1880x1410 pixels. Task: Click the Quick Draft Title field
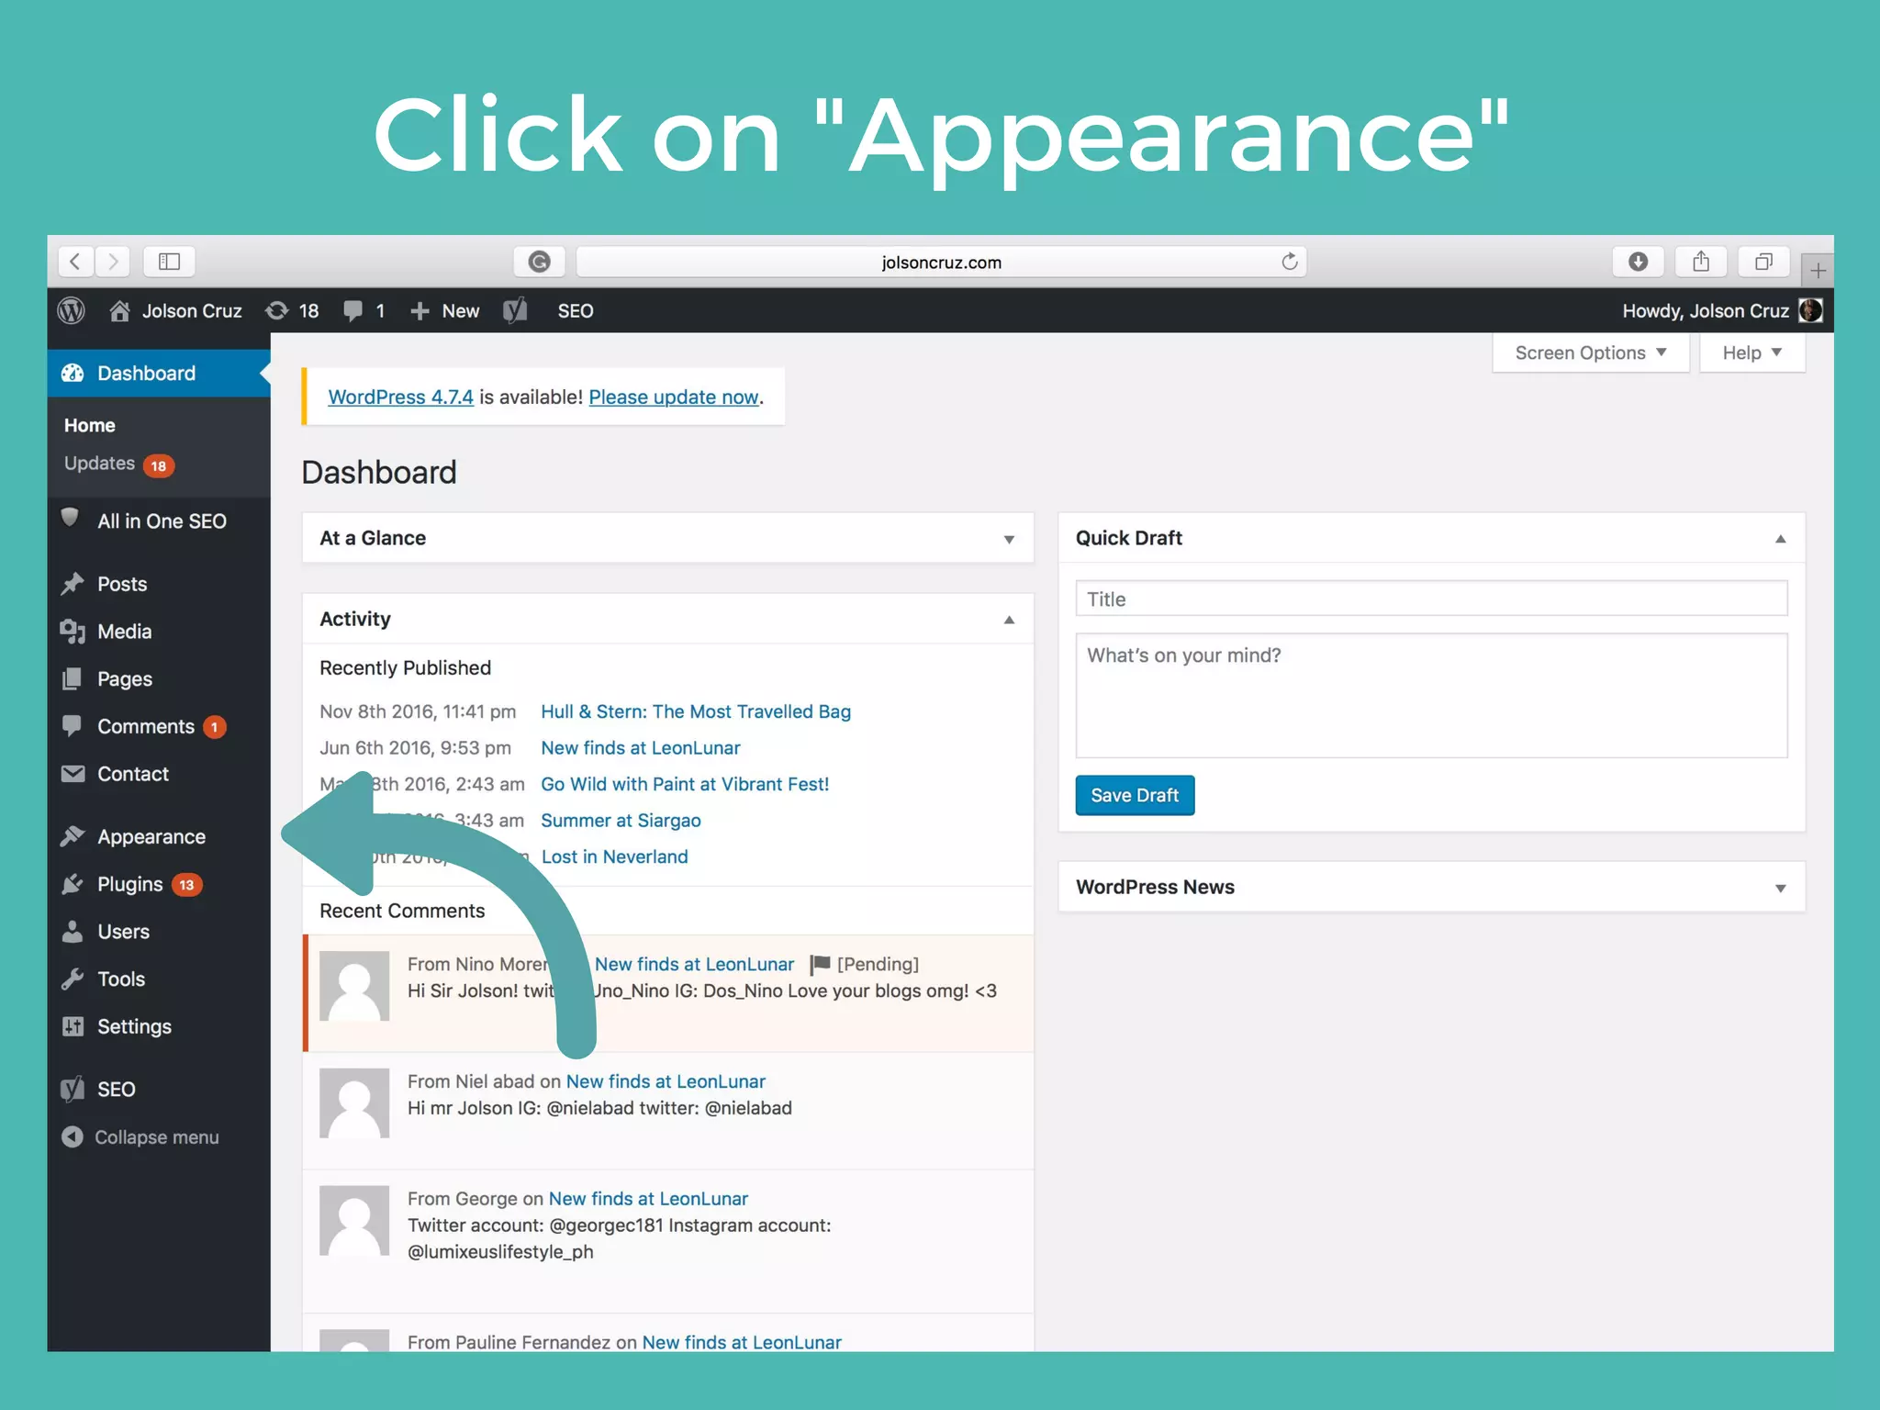click(1431, 599)
